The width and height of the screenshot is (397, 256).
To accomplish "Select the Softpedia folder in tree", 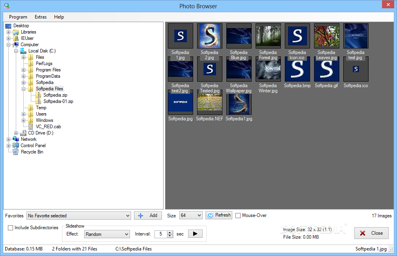I will (45, 82).
